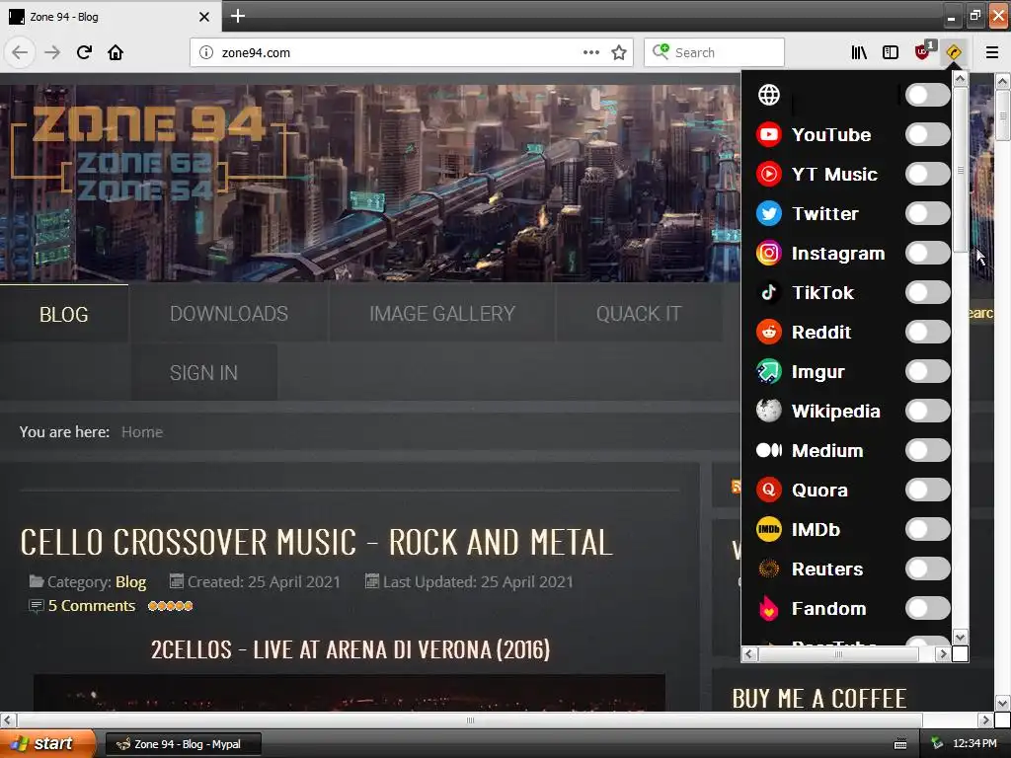
Task: Open the hamburger application menu
Action: (991, 52)
